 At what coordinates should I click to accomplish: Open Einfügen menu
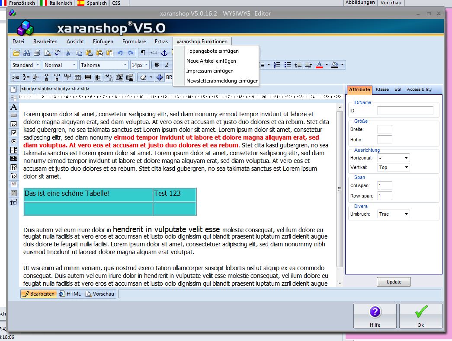[x=103, y=41]
